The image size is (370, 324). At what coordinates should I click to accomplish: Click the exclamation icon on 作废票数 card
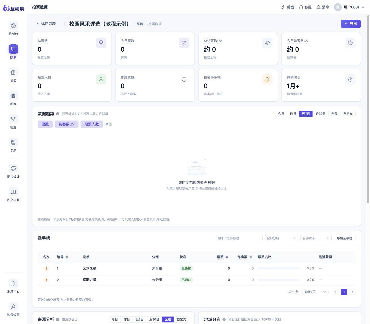click(x=184, y=79)
